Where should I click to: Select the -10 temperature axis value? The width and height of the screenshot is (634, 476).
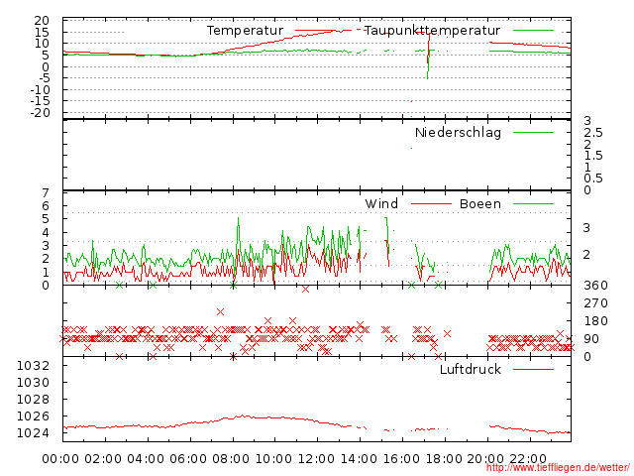click(40, 89)
